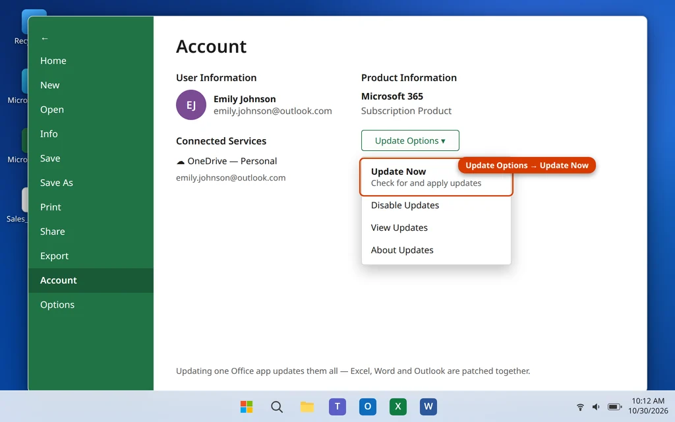This screenshot has width=675, height=422.
Task: Open taskbar Search
Action: 277,406
